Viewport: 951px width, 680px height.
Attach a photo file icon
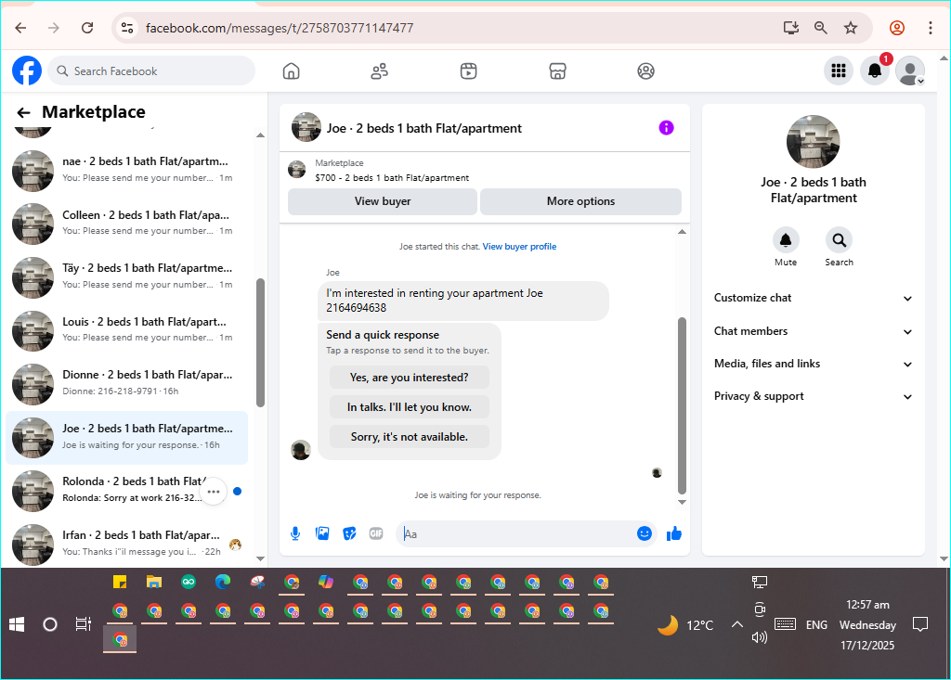pos(322,533)
